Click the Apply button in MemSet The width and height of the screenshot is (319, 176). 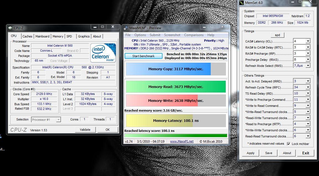coord(250,153)
